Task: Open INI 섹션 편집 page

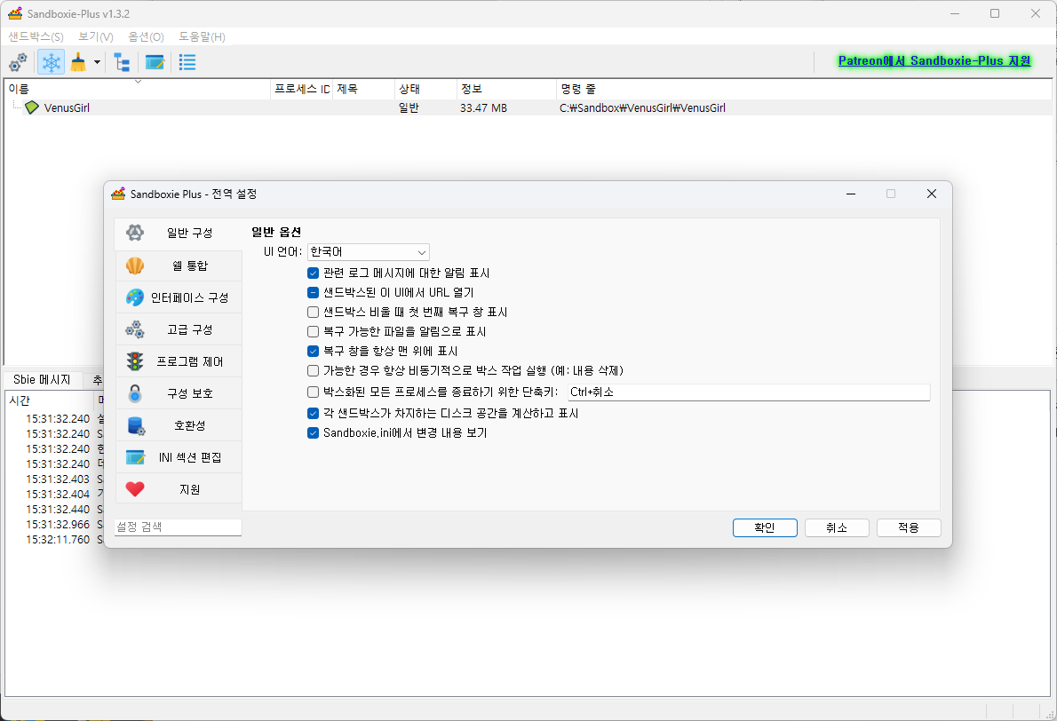Action: (179, 457)
